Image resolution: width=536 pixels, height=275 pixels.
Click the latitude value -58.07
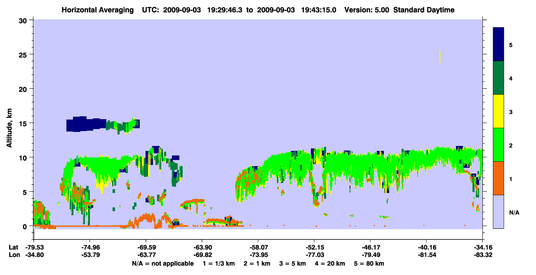[258, 248]
